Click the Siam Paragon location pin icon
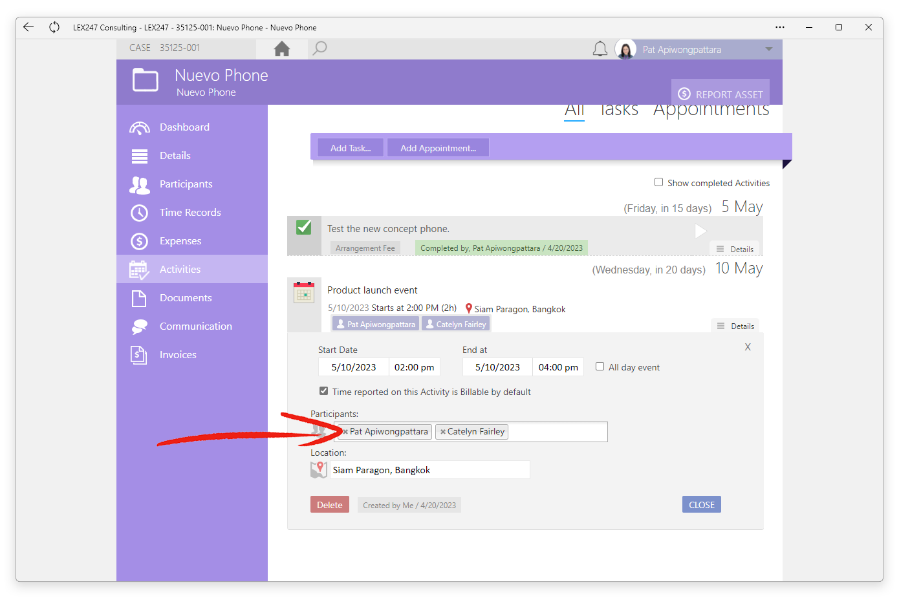 [469, 308]
